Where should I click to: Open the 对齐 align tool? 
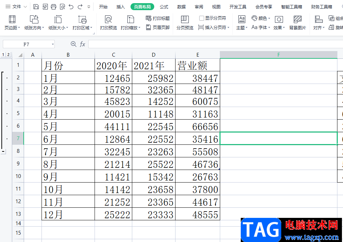click(319, 23)
